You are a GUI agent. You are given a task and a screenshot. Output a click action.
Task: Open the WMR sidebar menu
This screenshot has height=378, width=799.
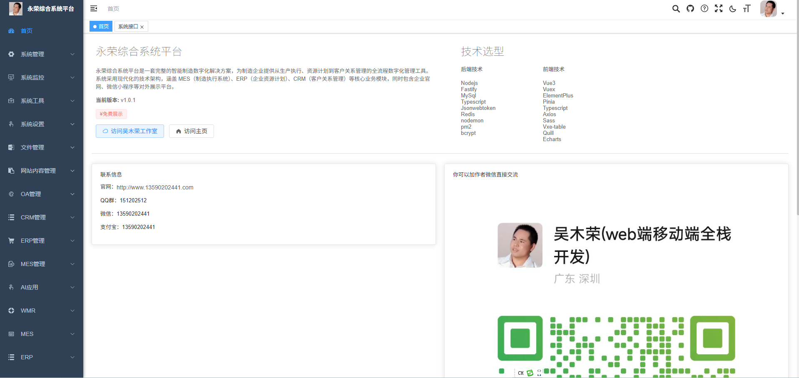[x=42, y=311]
